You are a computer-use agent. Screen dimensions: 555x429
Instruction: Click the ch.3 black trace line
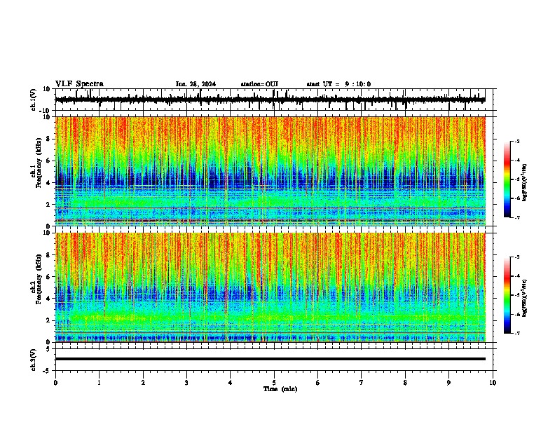point(270,359)
